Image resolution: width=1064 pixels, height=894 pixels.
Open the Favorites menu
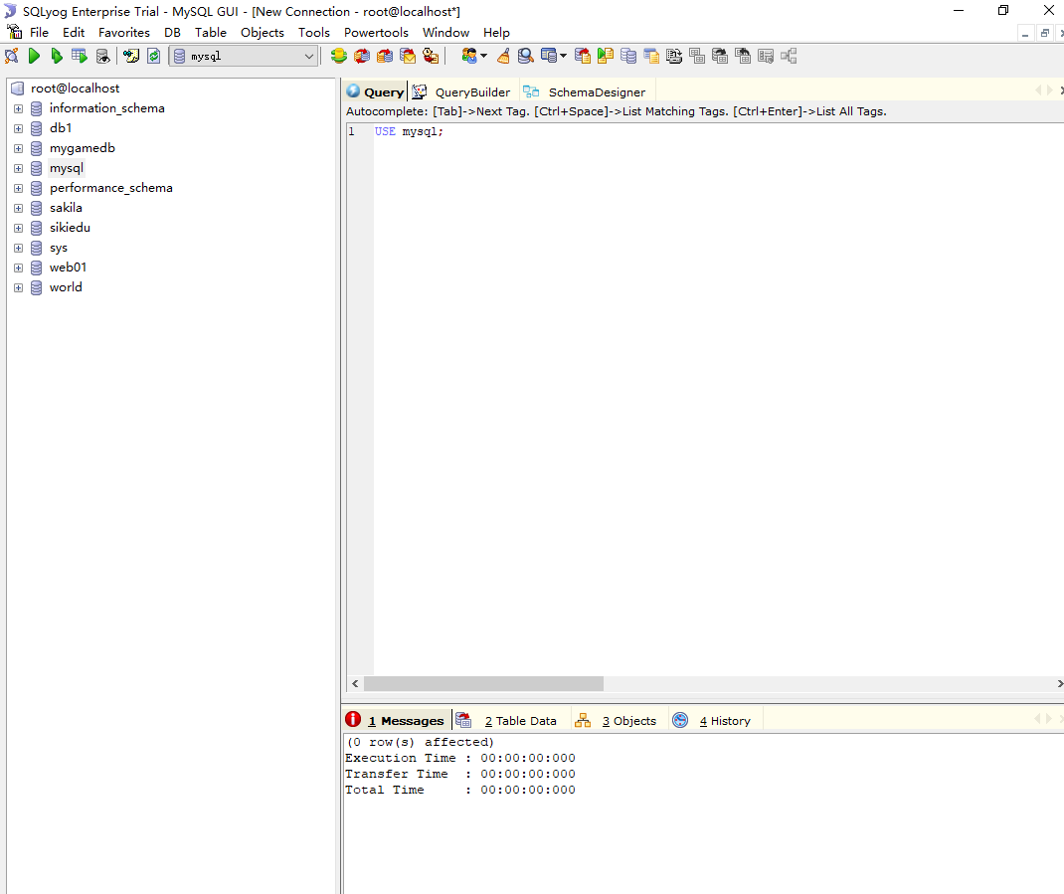(x=124, y=33)
